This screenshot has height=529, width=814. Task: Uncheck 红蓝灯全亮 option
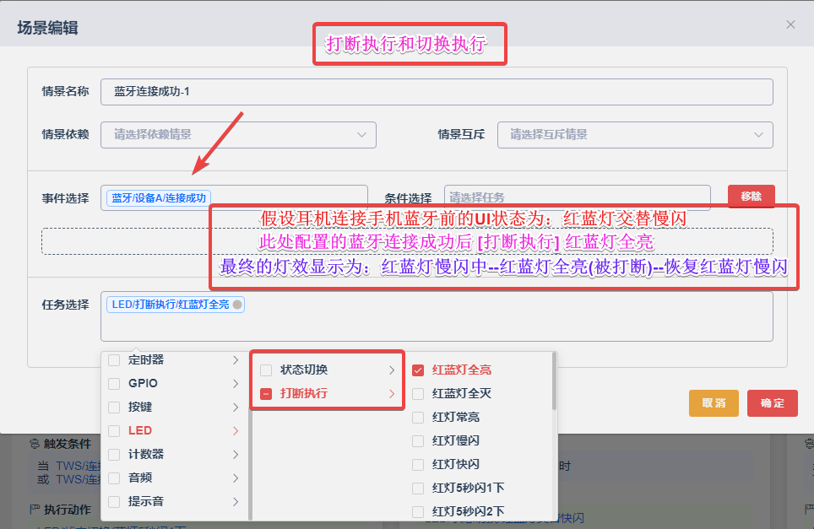(418, 370)
